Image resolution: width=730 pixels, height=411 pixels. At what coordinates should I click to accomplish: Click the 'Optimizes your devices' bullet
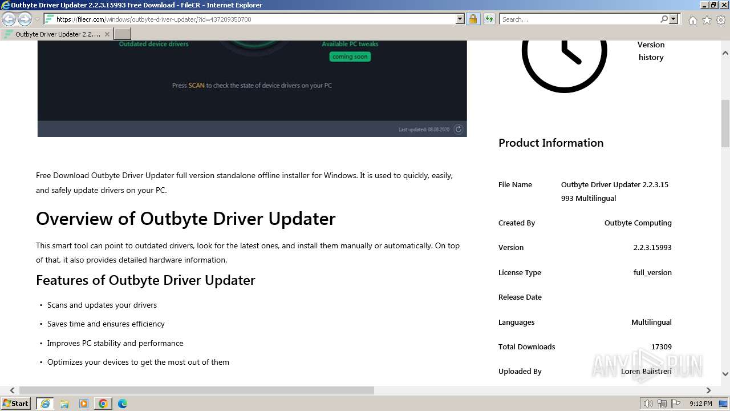point(138,362)
